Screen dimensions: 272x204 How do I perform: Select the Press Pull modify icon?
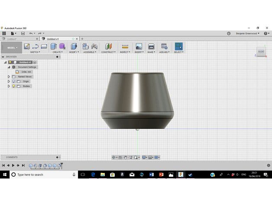click(74, 46)
